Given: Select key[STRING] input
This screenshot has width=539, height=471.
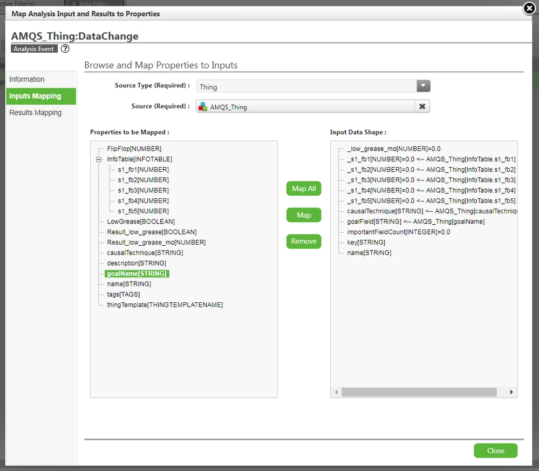Looking at the screenshot, I should (x=366, y=243).
